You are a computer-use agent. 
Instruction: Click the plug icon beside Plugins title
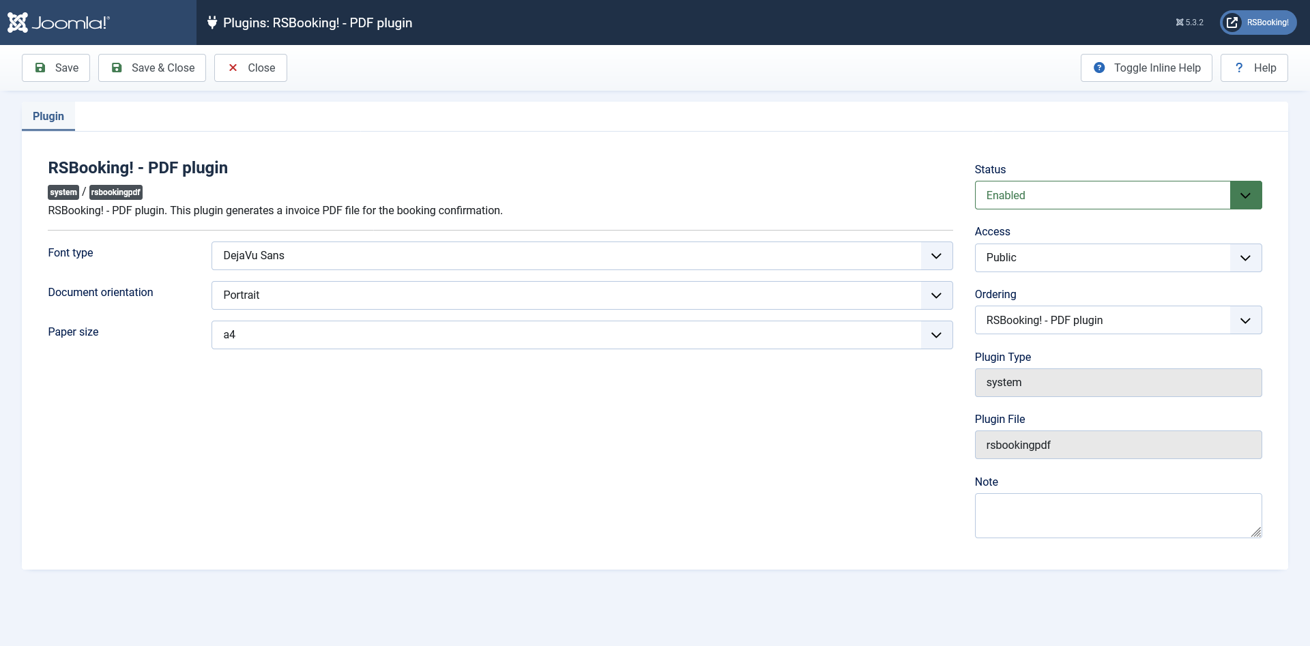click(x=212, y=23)
